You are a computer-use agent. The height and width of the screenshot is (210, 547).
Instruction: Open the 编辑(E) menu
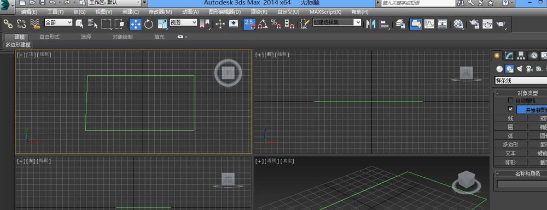(x=30, y=12)
